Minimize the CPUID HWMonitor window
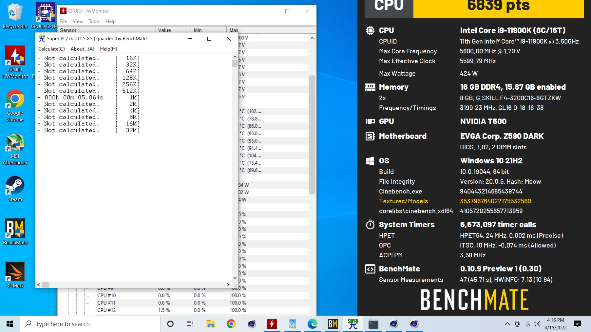The width and height of the screenshot is (591, 332). point(268,11)
